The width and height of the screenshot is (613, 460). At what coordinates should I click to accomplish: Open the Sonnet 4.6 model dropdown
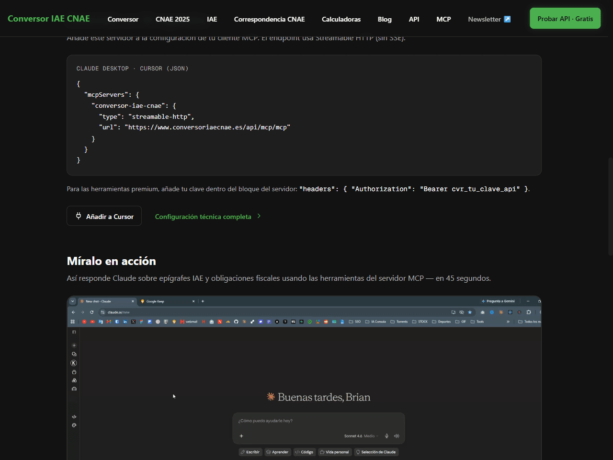pos(361,436)
